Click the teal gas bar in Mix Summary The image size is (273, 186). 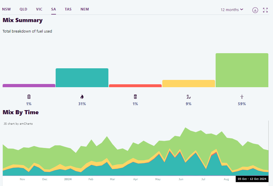(82, 78)
